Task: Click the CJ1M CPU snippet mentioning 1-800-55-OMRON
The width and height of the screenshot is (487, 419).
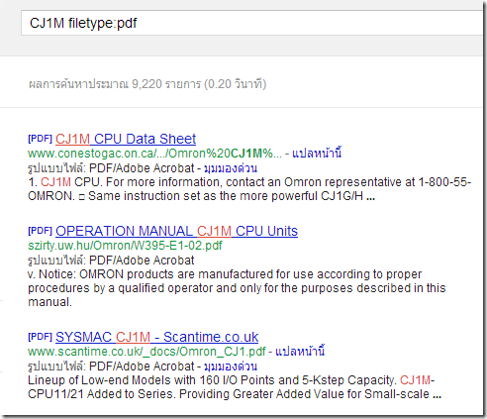Action: (249, 189)
